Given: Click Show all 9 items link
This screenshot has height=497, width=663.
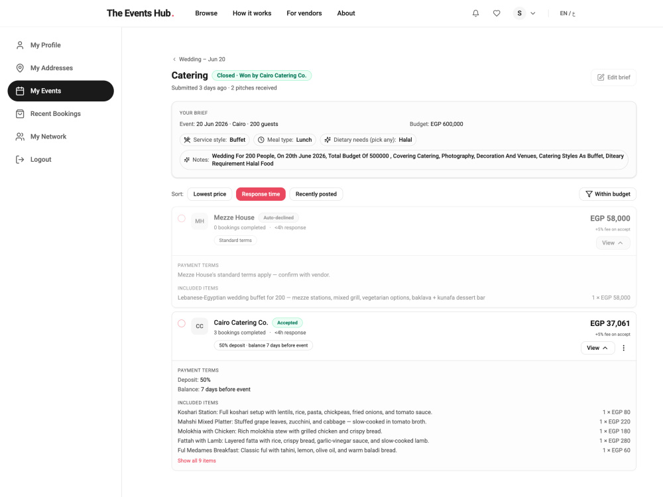Looking at the screenshot, I should [197, 461].
